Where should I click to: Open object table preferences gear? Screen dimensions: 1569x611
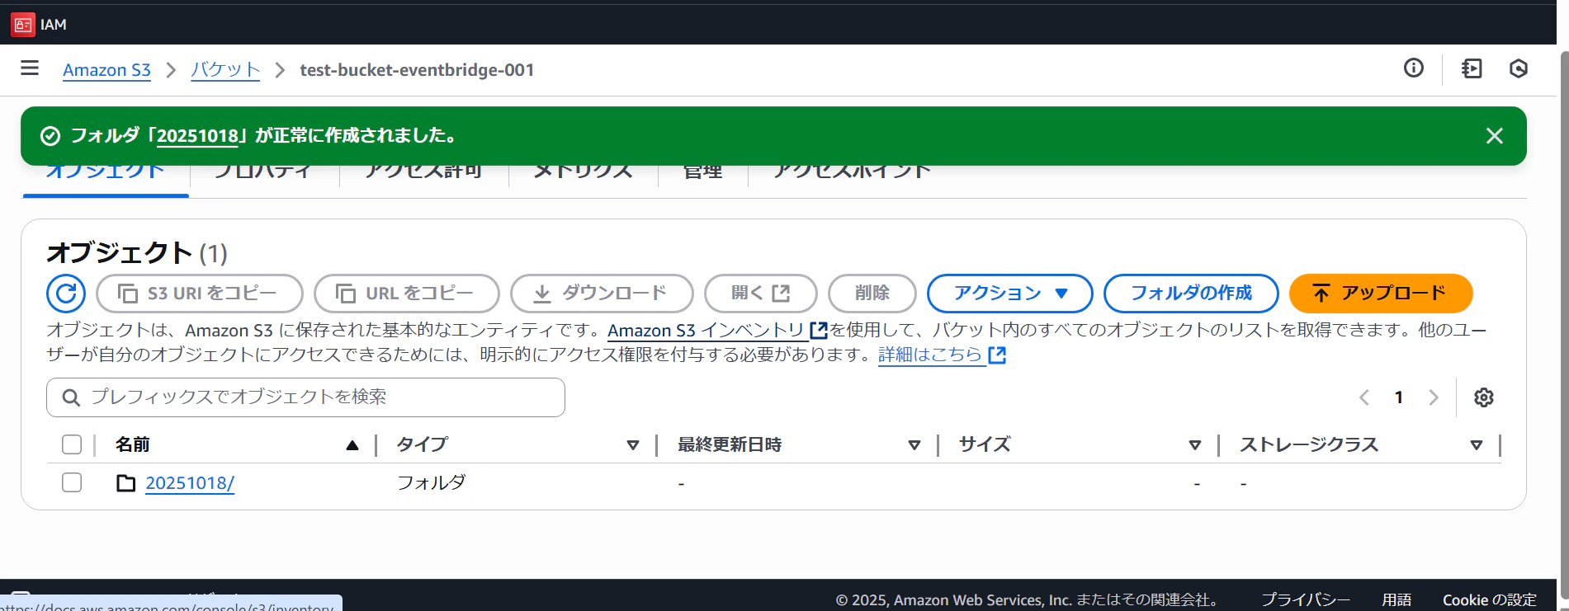[1484, 397]
